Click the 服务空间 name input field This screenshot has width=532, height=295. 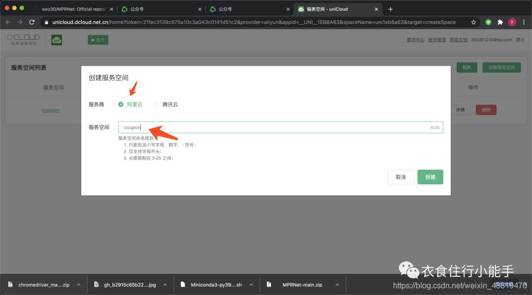(x=280, y=127)
